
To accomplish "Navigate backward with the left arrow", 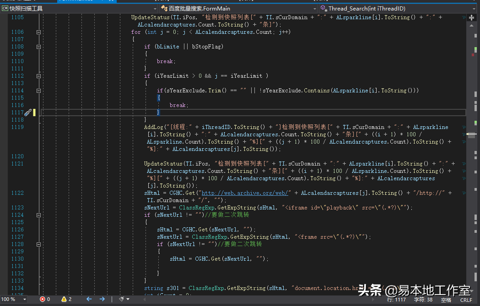I will (89, 299).
